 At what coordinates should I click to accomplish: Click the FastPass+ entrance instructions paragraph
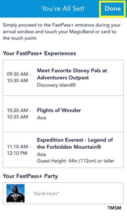[x=61, y=32]
